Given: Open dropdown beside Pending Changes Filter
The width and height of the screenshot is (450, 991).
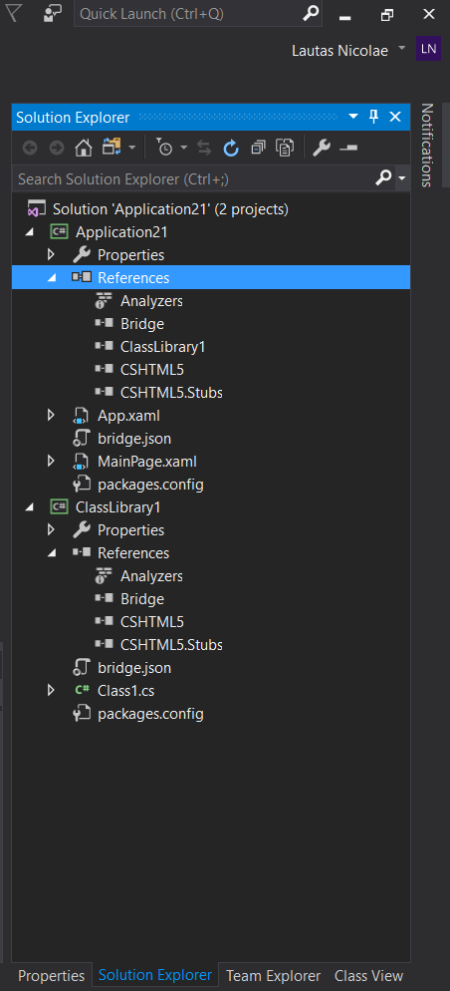Looking at the screenshot, I should coord(183,148).
